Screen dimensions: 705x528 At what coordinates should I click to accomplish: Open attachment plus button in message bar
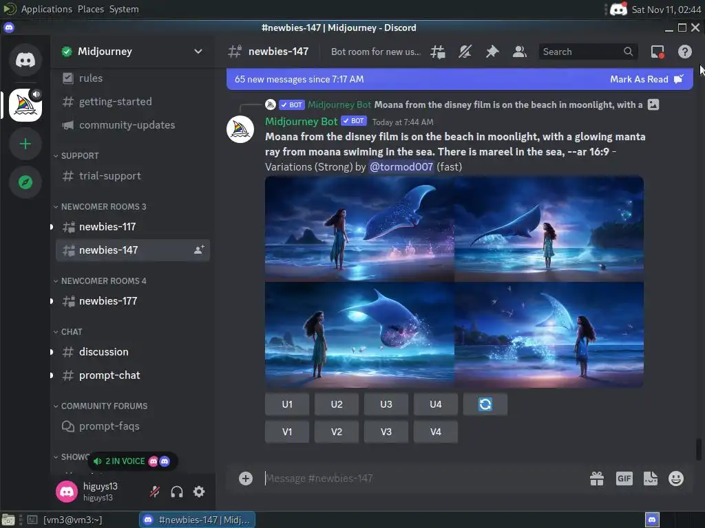246,478
